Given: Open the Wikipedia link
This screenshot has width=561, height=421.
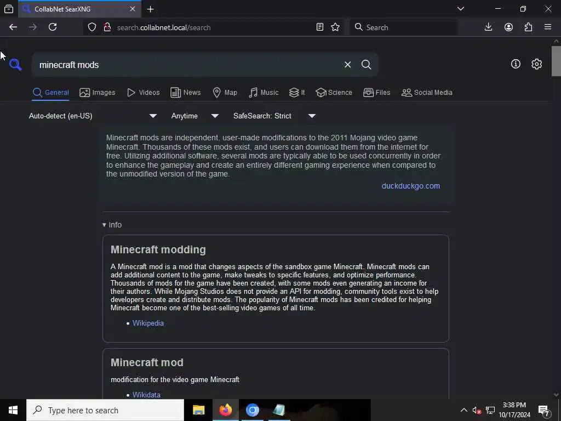Looking at the screenshot, I should (148, 323).
